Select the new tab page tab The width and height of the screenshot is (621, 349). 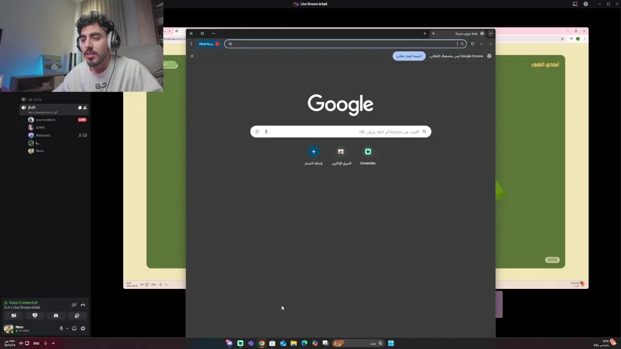(458, 33)
